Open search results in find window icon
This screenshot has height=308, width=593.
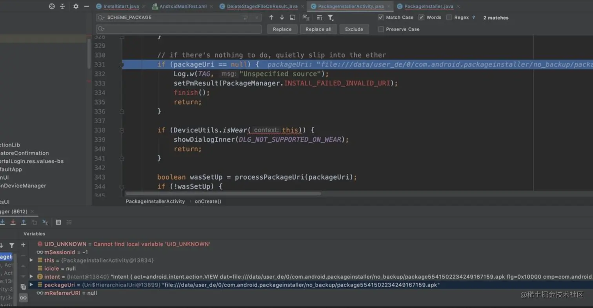pos(293,18)
